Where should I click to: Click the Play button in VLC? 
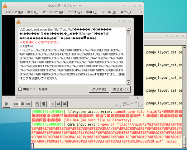pos(7,104)
